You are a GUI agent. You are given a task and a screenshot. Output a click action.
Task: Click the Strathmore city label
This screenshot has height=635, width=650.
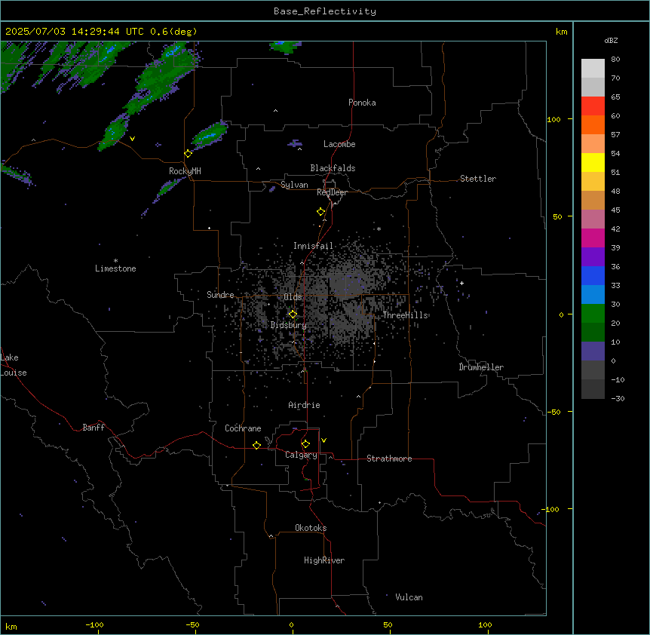(x=389, y=459)
